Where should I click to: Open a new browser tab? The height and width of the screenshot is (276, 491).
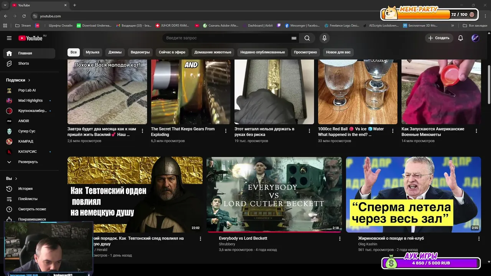[74, 5]
